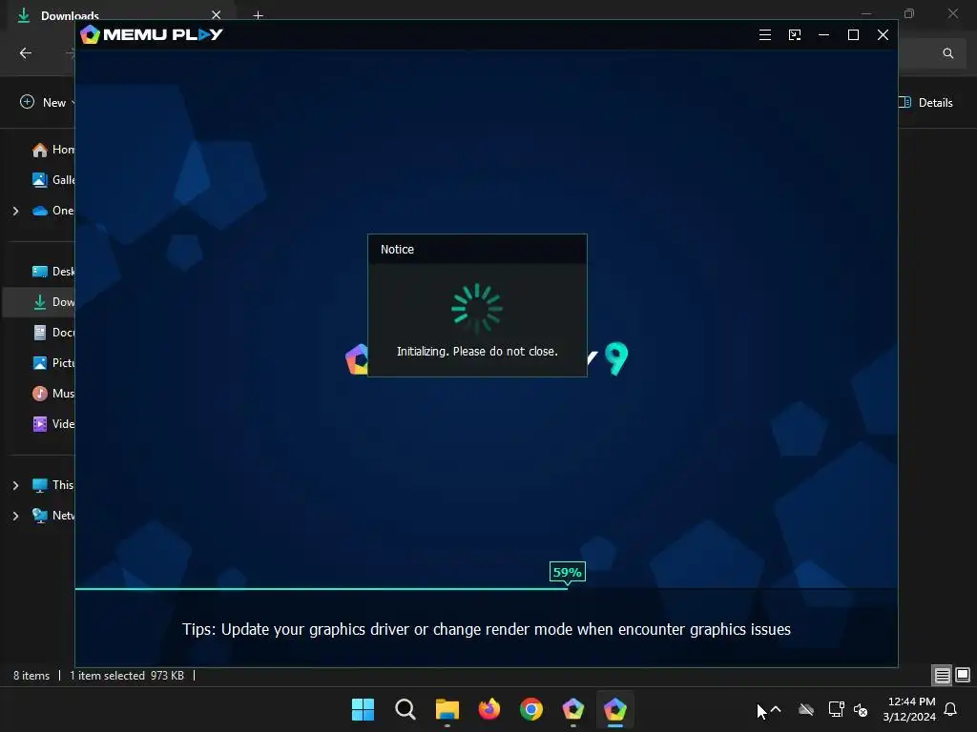This screenshot has height=732, width=977.
Task: Open the clock and calendar flyout
Action: 909,709
